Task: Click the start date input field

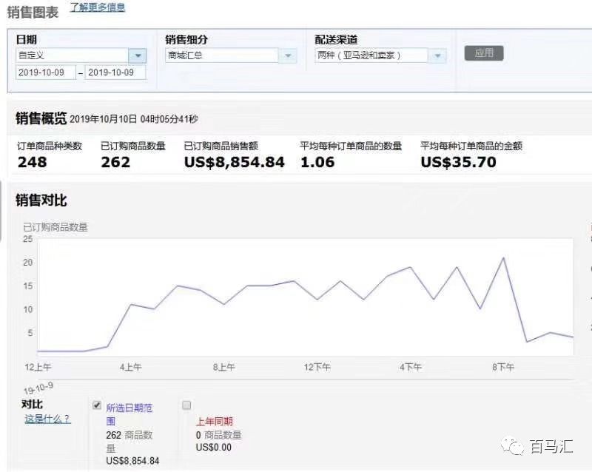Action: click(46, 73)
